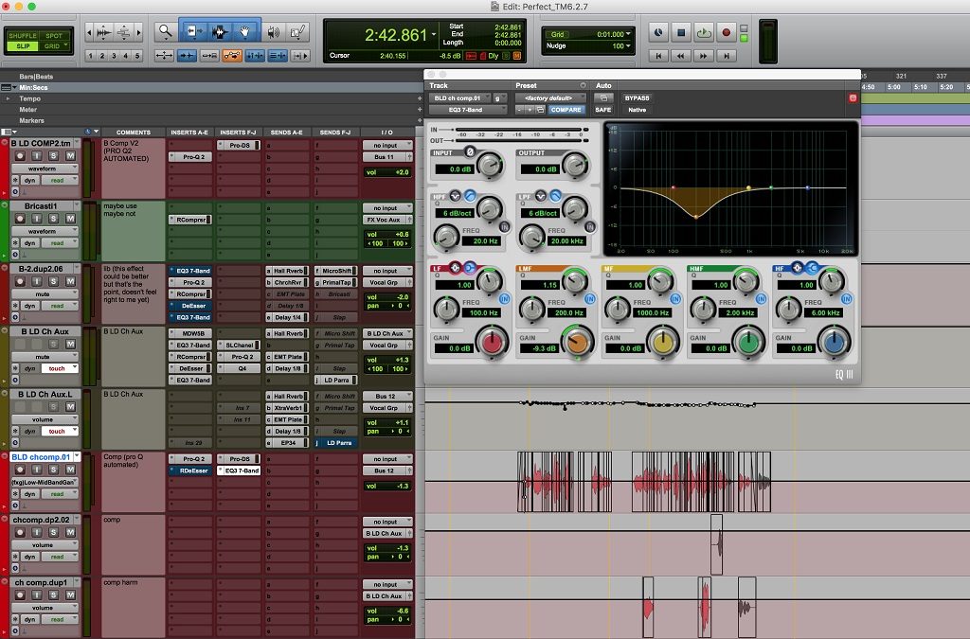Expand the Tempo ruler
Image resolution: width=970 pixels, height=639 pixels.
click(8, 98)
